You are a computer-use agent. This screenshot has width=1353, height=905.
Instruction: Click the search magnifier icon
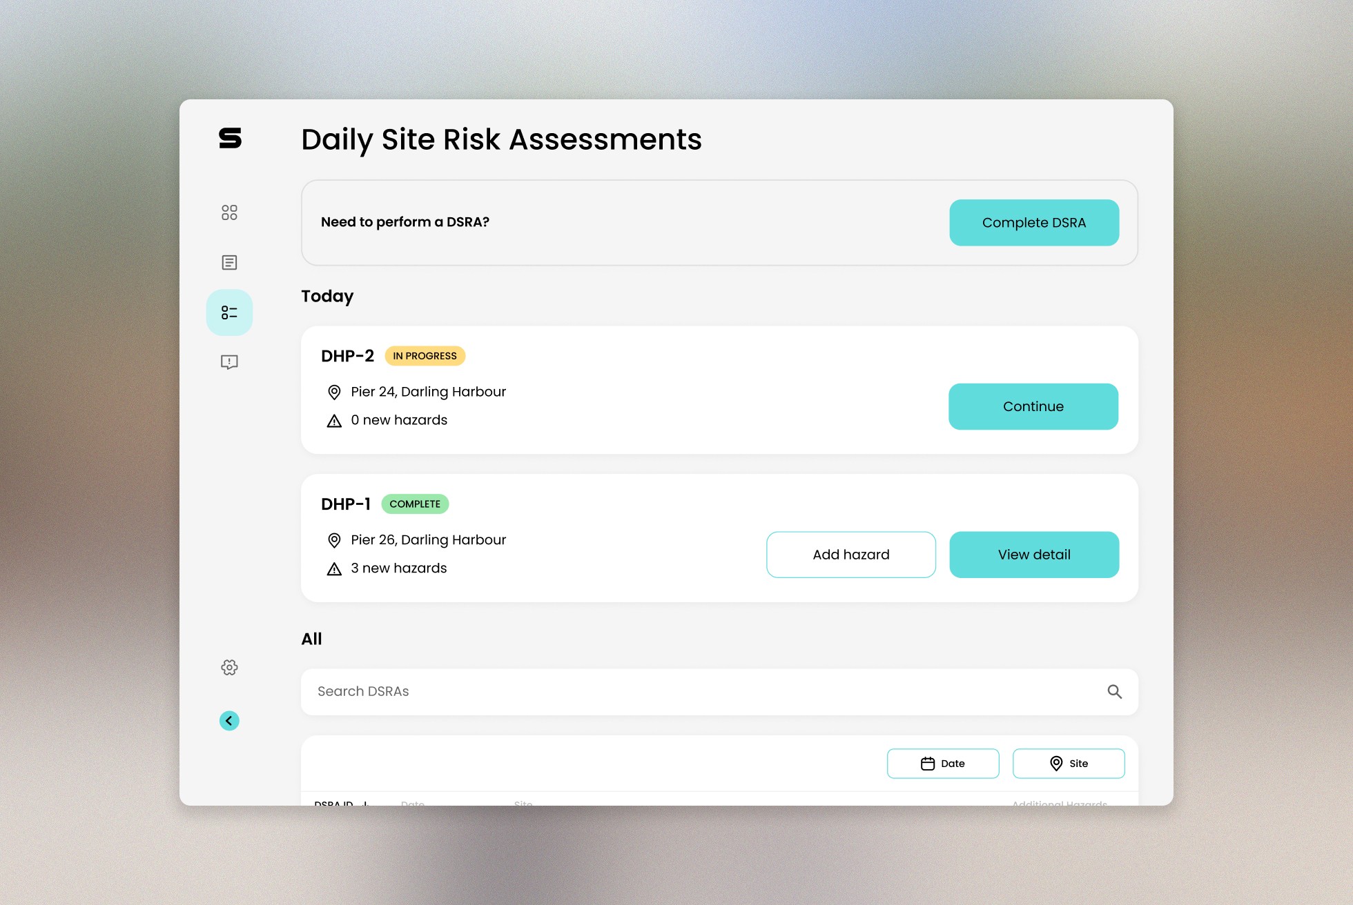coord(1114,691)
